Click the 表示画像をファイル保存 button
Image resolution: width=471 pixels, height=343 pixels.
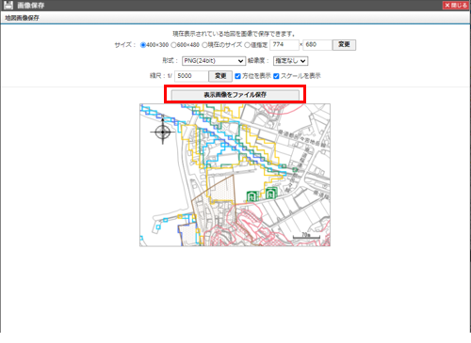(x=235, y=95)
